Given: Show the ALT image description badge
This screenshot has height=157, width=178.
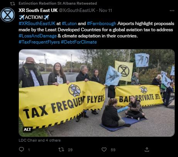Looking at the screenshot, I should (27, 129).
